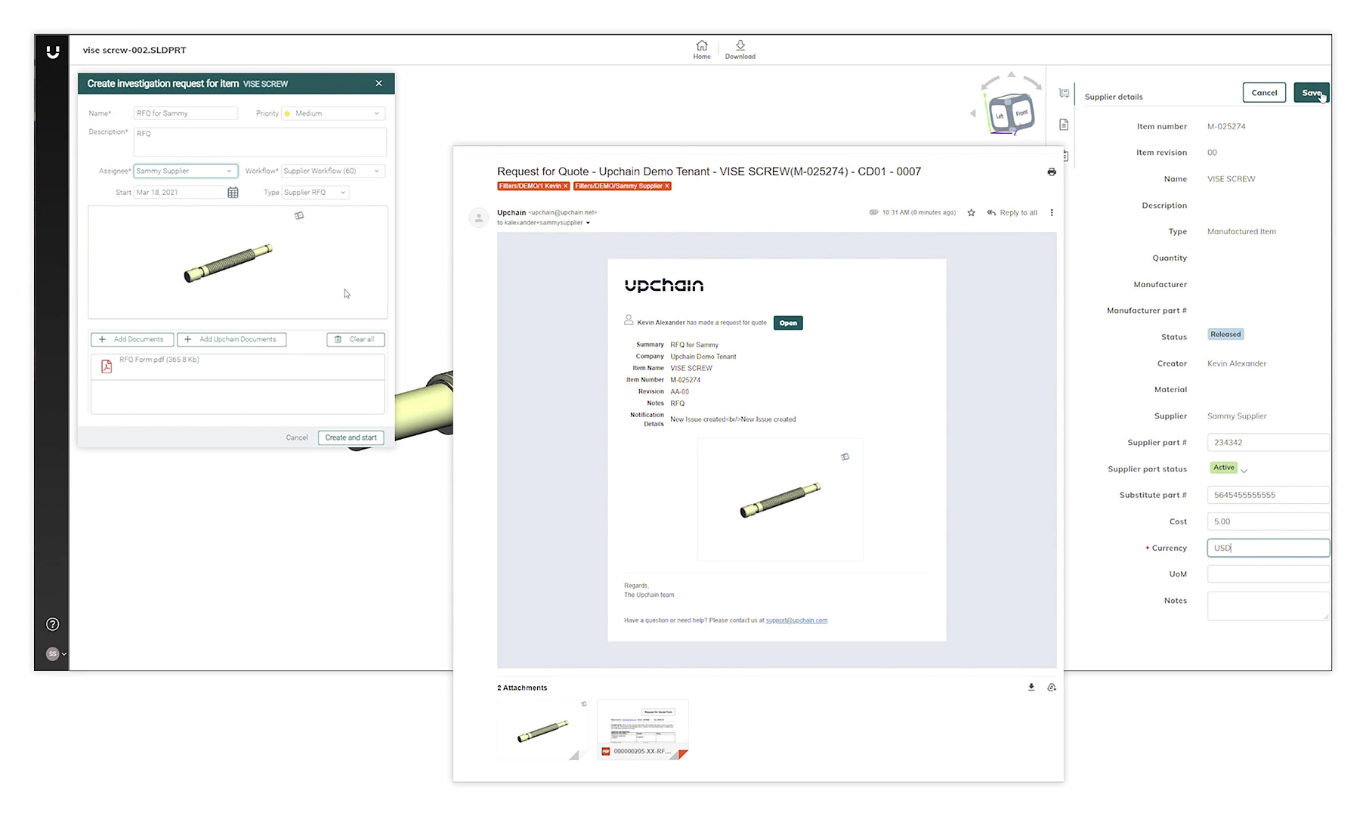Image resolution: width=1366 pixels, height=816 pixels.
Task: Remove the Filters/DEMO/1 Kevin label
Action: [565, 186]
